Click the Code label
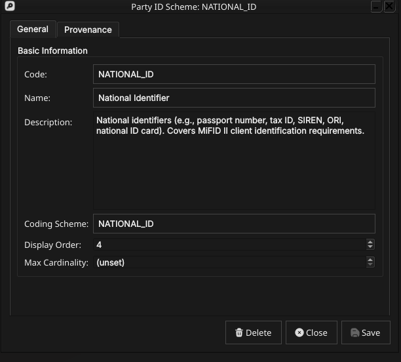 click(35, 75)
